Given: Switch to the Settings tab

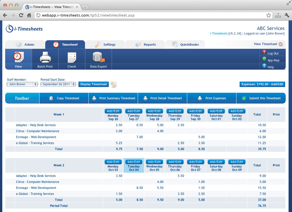Looking at the screenshot, I should pyautogui.click(x=105, y=45).
